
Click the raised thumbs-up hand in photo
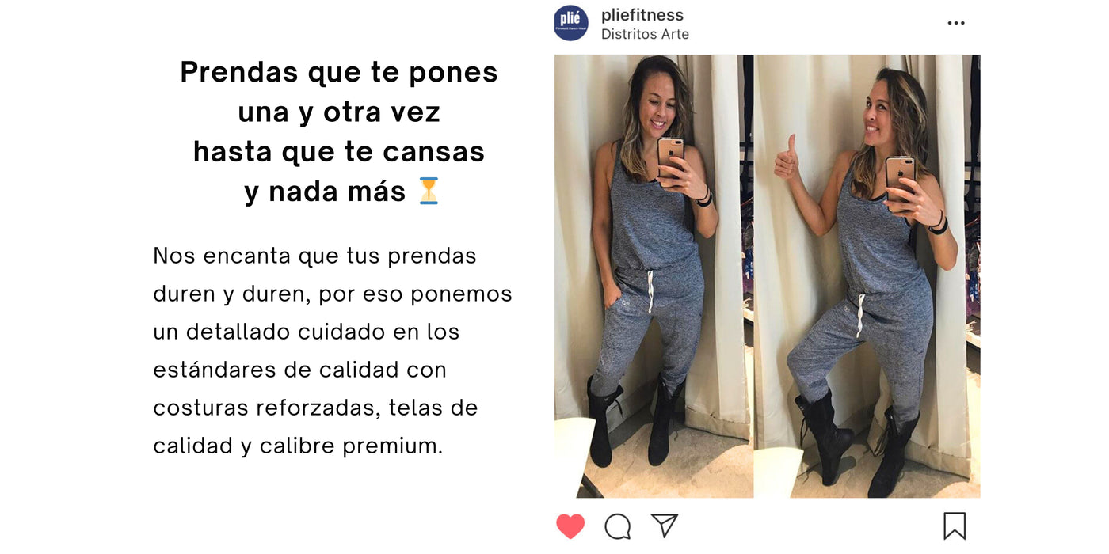pos(787,160)
